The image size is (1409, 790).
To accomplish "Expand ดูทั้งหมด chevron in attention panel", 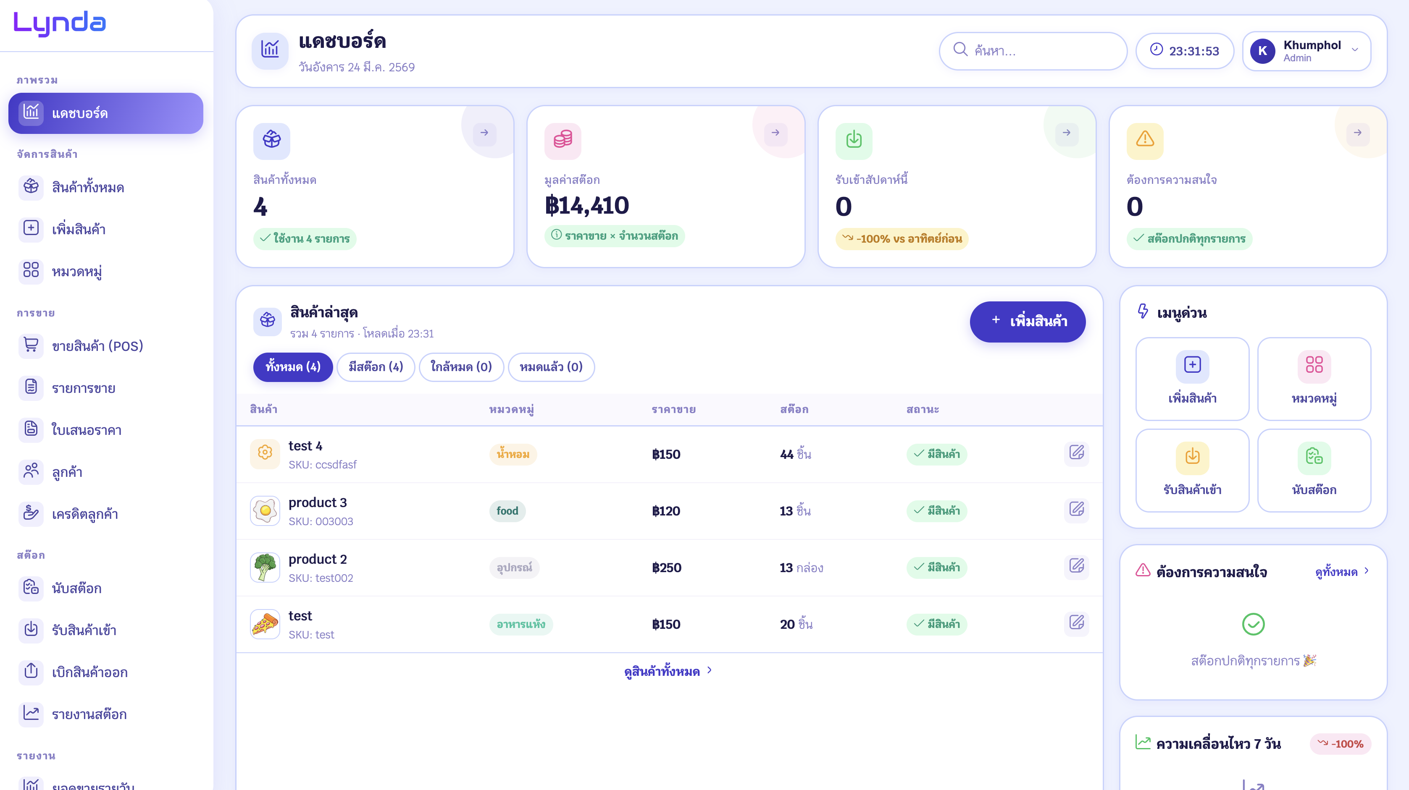I will tap(1366, 571).
